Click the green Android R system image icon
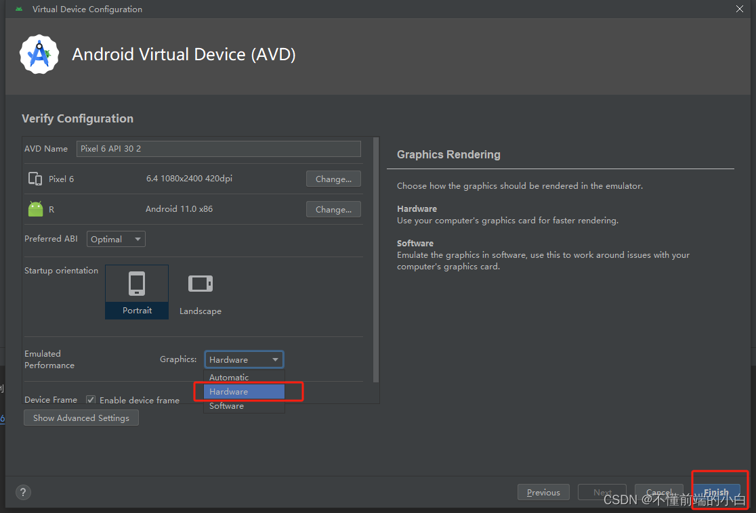Image resolution: width=756 pixels, height=513 pixels. 35,209
